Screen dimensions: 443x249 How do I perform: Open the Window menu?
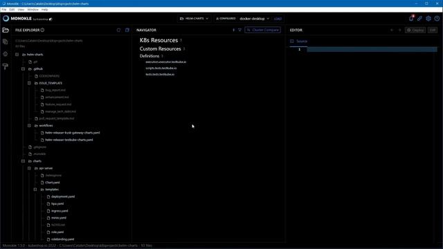[x=33, y=10]
